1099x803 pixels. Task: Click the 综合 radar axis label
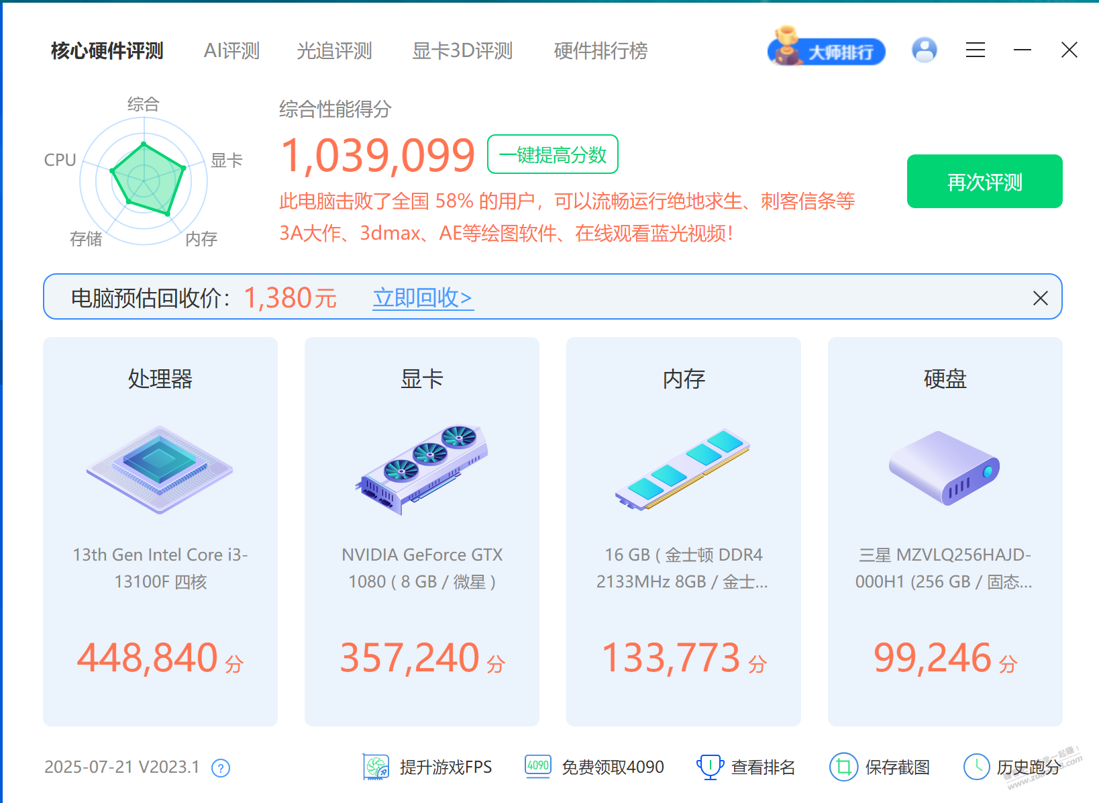click(144, 104)
